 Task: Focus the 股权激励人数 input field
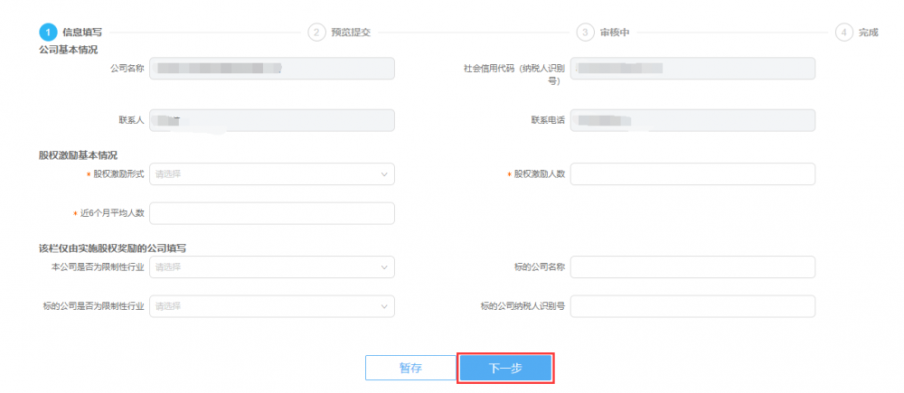(692, 173)
